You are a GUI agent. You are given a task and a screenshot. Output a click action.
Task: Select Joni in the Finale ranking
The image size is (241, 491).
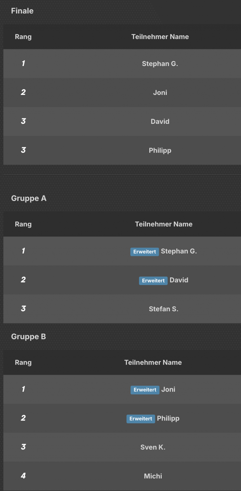tap(160, 93)
